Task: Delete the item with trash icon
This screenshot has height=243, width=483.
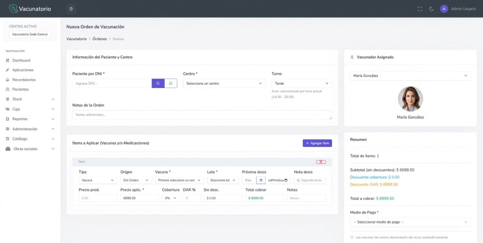Action: coord(321,162)
